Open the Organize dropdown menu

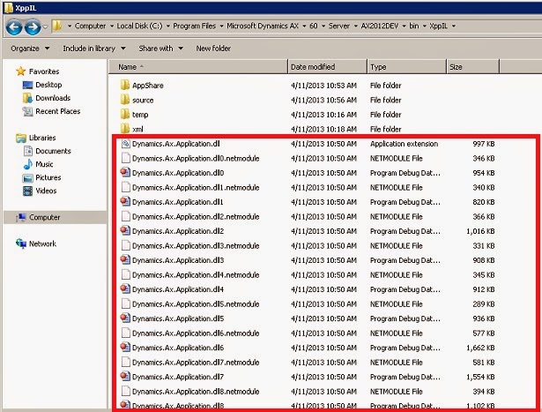tap(30, 49)
